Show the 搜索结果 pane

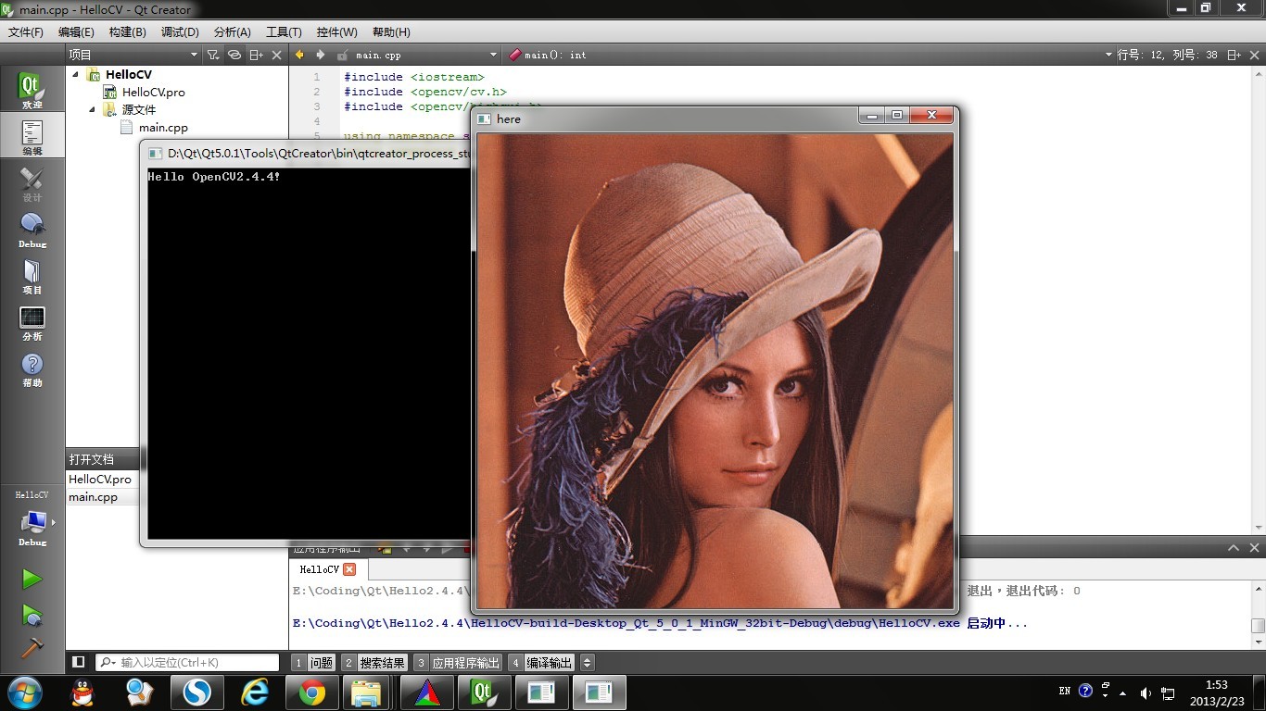tap(374, 663)
